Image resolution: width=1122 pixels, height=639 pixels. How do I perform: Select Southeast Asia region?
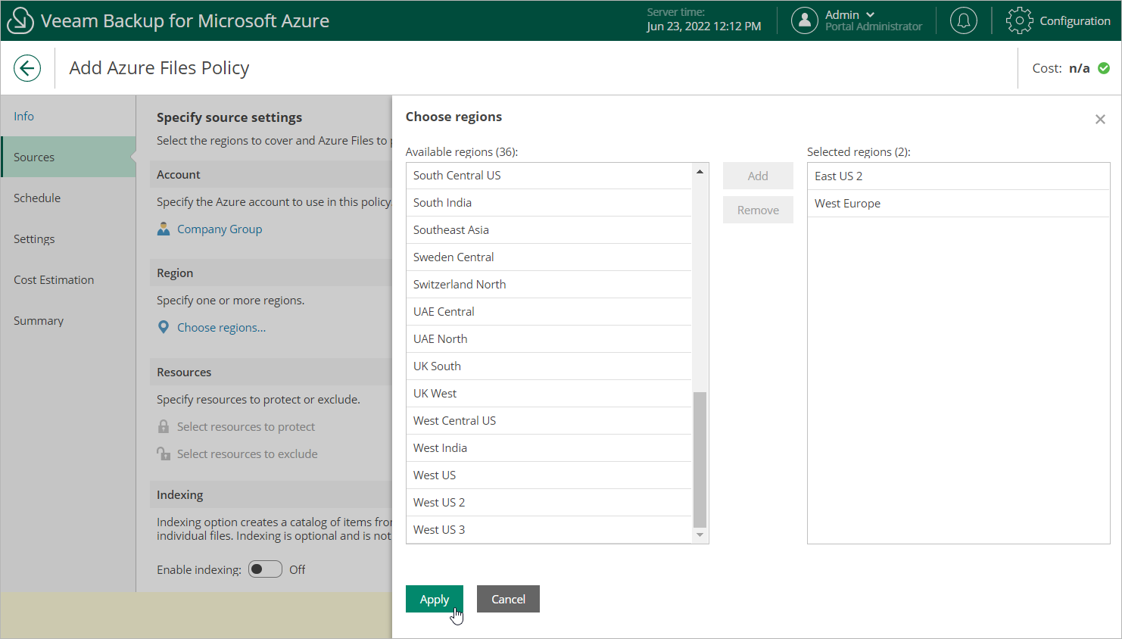click(x=549, y=229)
